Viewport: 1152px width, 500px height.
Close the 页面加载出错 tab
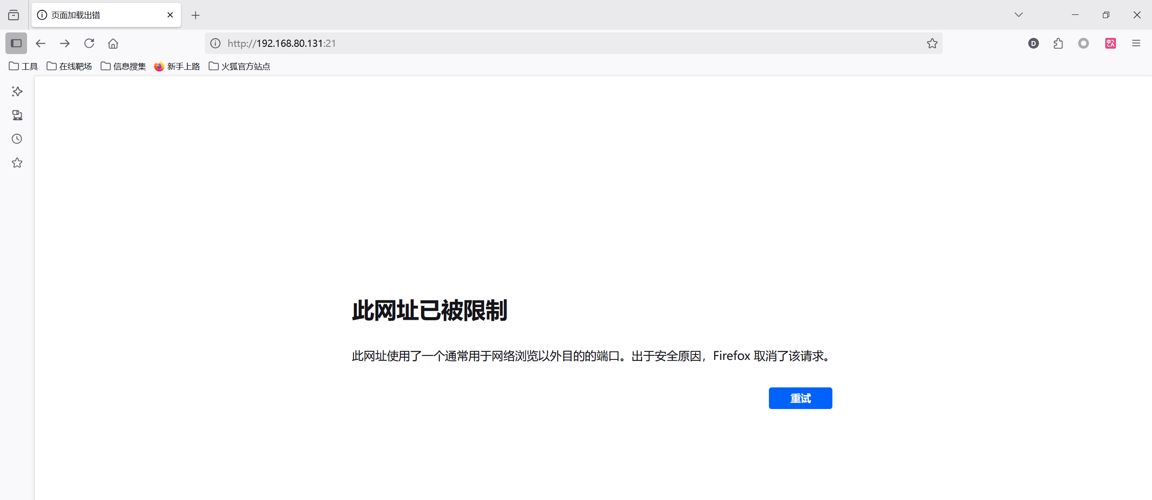point(170,15)
